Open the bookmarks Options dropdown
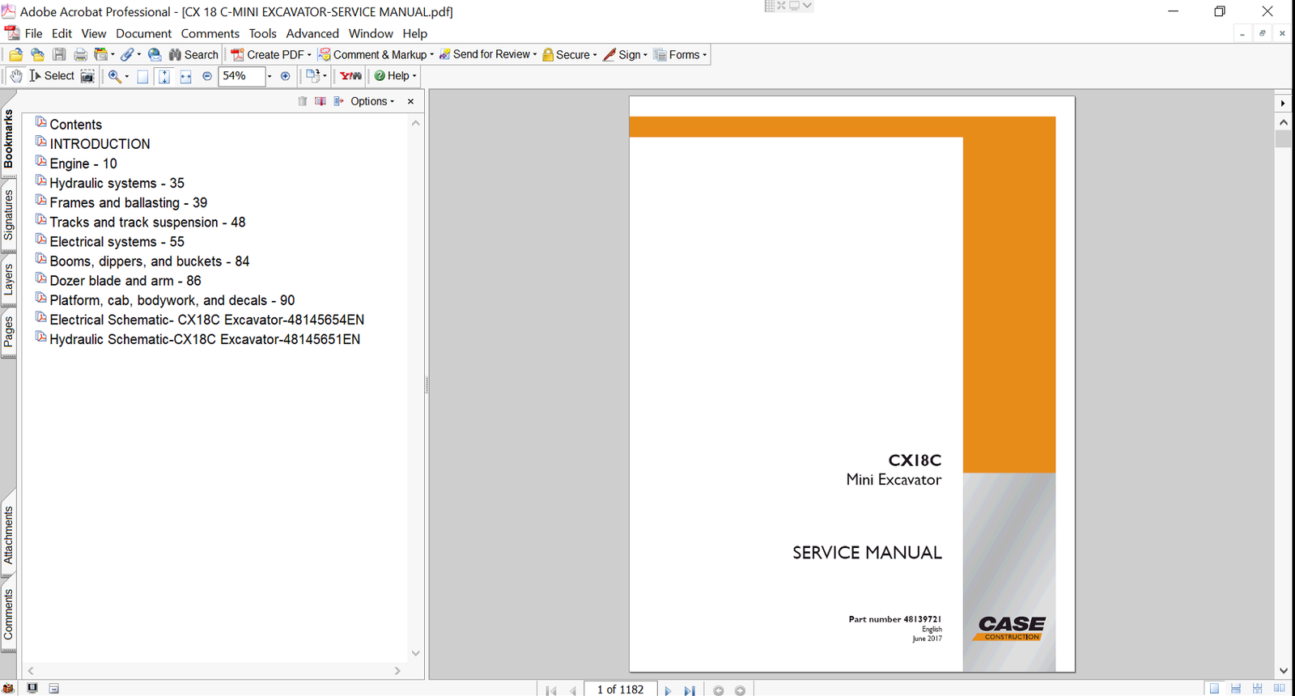This screenshot has width=1295, height=696. click(x=372, y=101)
